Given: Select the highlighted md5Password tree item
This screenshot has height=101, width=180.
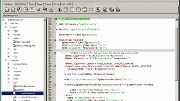Looking at the screenshot, I should [22, 93].
